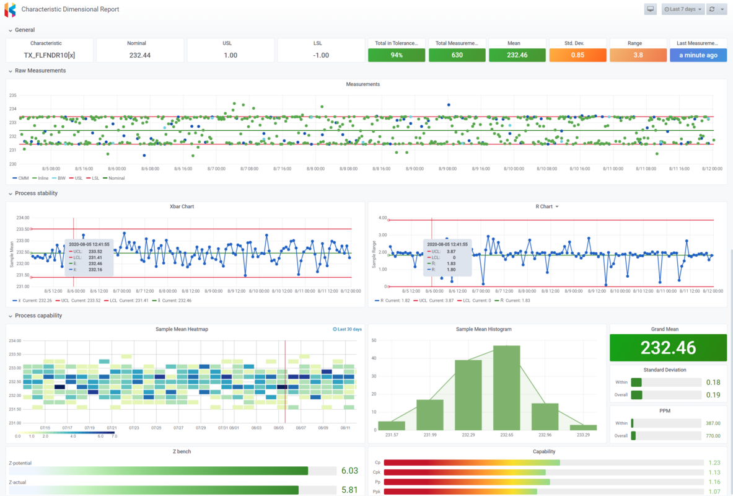Image resolution: width=733 pixels, height=496 pixels.
Task: Toggle LSL series in Measurements legend
Action: point(93,179)
